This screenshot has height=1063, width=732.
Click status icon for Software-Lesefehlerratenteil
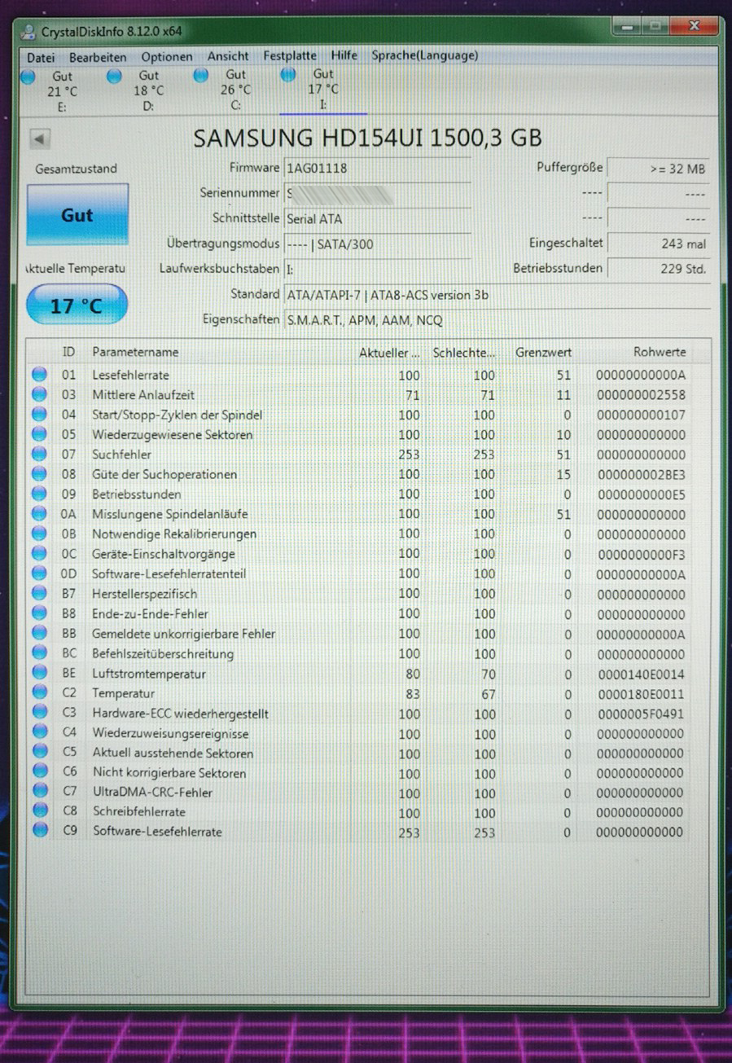(x=39, y=573)
